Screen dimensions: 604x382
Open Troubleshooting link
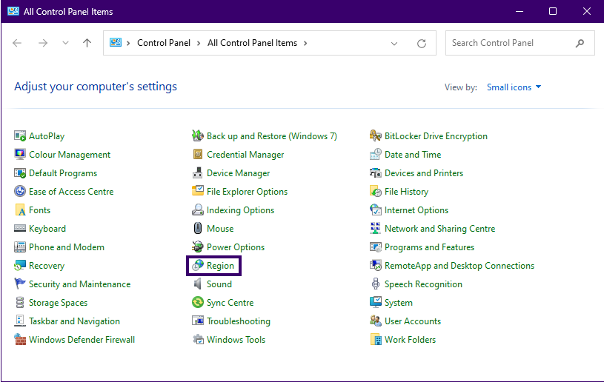pyautogui.click(x=239, y=321)
